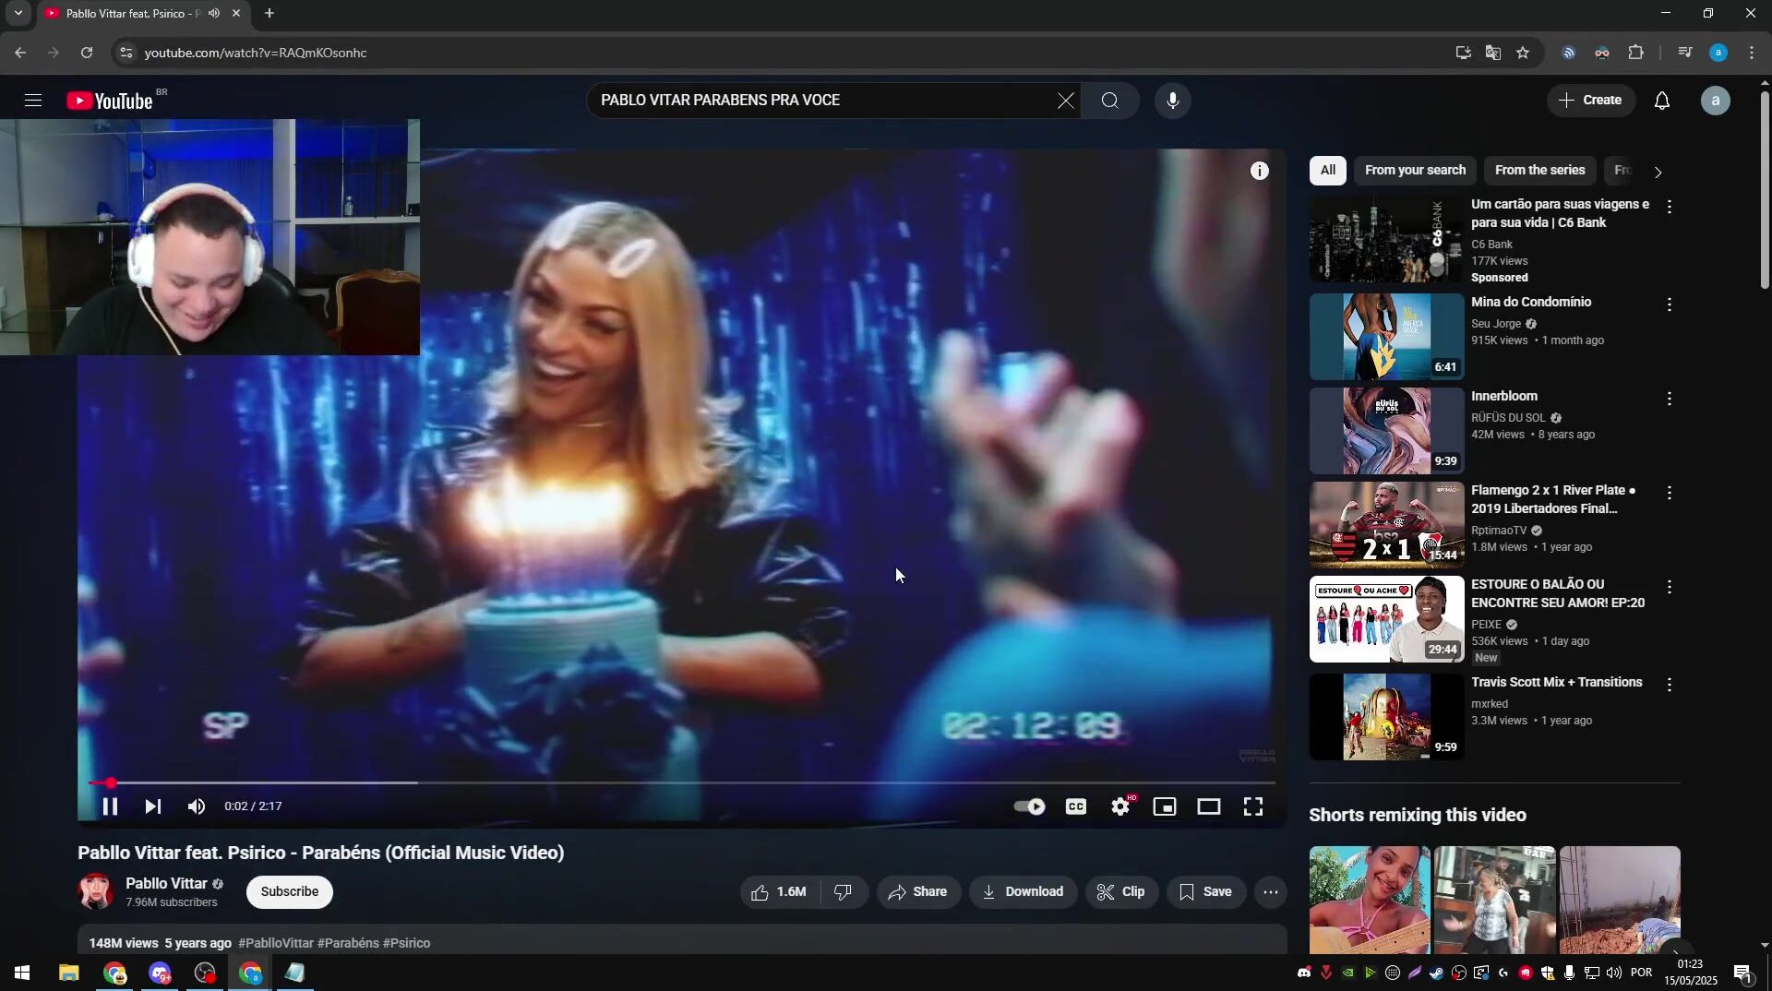The width and height of the screenshot is (1772, 991).
Task: Open the Pabllo Vittar channel name link
Action: tap(167, 884)
